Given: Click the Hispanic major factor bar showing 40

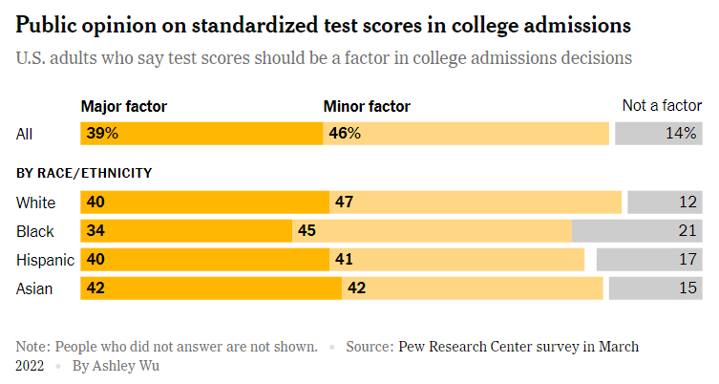Looking at the screenshot, I should tap(204, 260).
